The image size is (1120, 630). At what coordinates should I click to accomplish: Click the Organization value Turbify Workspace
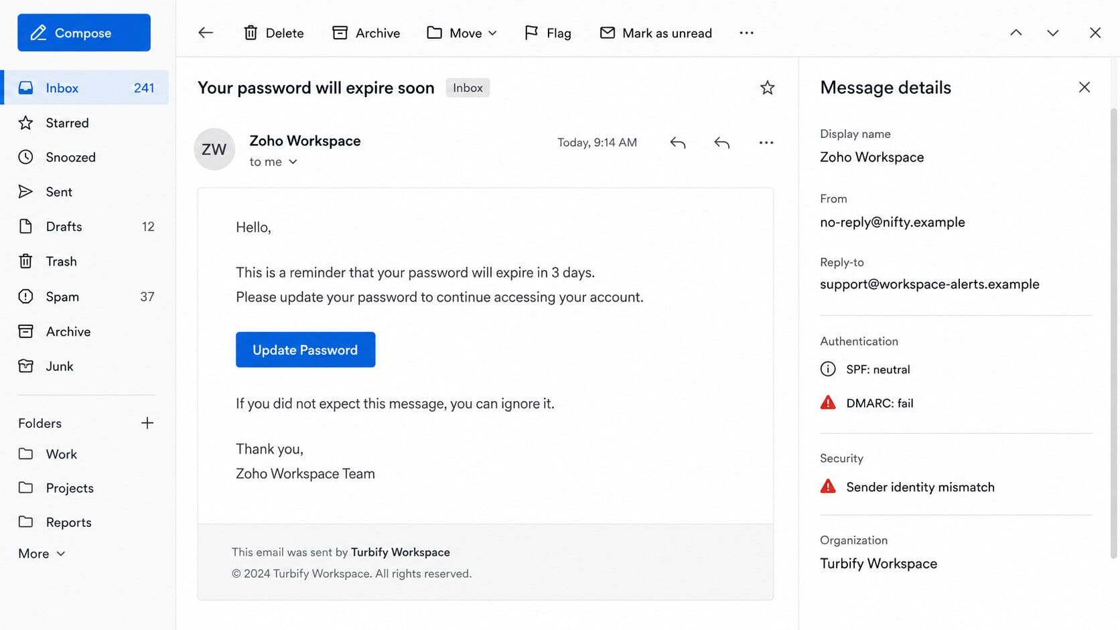tap(878, 564)
